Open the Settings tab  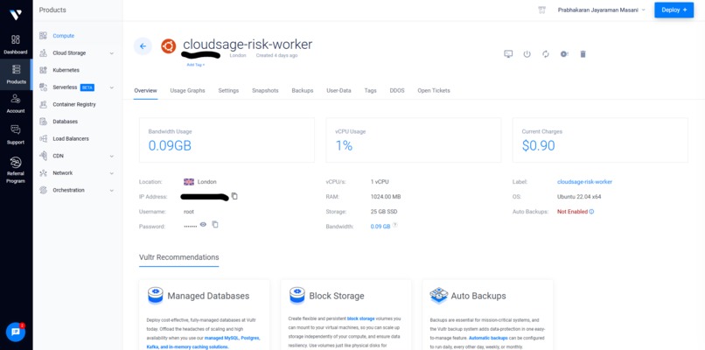coord(228,90)
